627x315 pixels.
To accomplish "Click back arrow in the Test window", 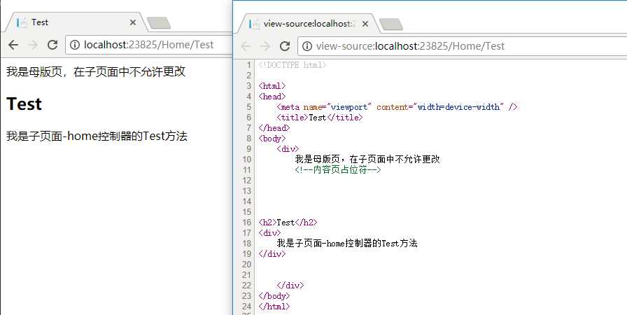I will point(13,45).
